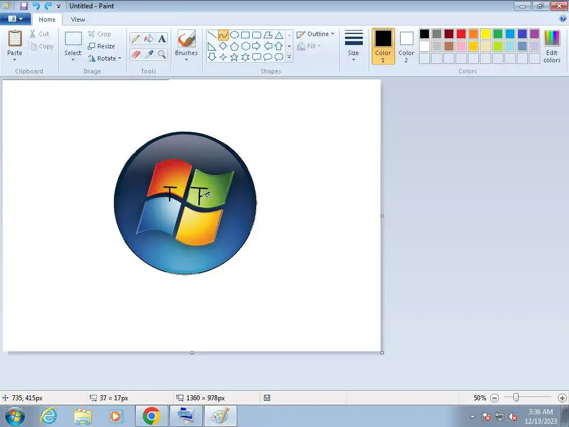Open the Windows Start orb
This screenshot has height=427, width=569.
pyautogui.click(x=15, y=416)
